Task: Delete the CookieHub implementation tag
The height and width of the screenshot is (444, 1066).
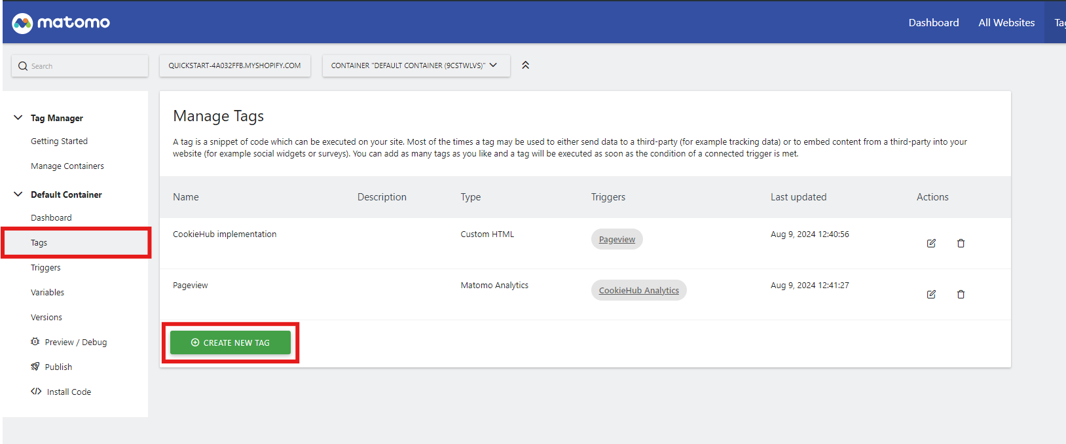Action: click(961, 244)
